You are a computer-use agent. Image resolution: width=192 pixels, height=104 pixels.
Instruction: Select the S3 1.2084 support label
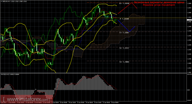click(x=124, y=62)
